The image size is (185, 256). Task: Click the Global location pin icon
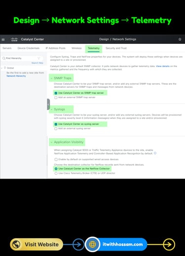[5, 68]
